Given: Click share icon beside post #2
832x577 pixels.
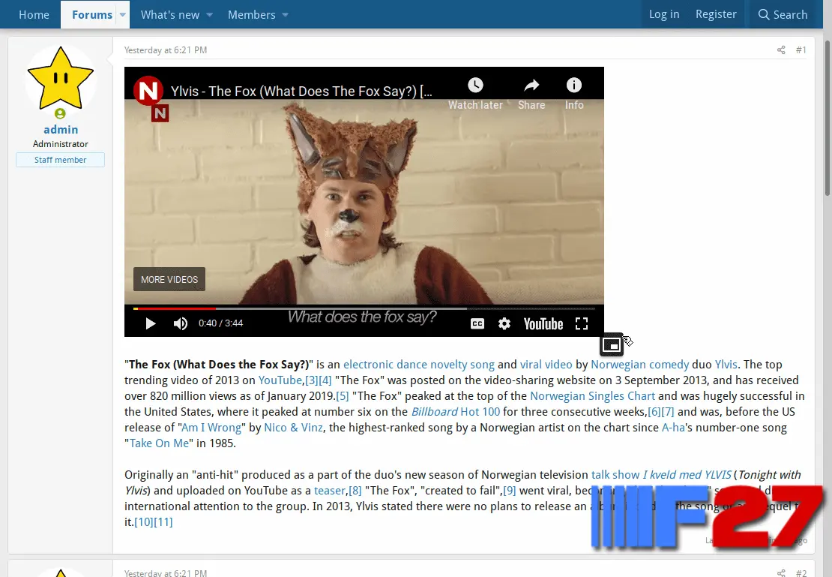Looking at the screenshot, I should pos(781,572).
